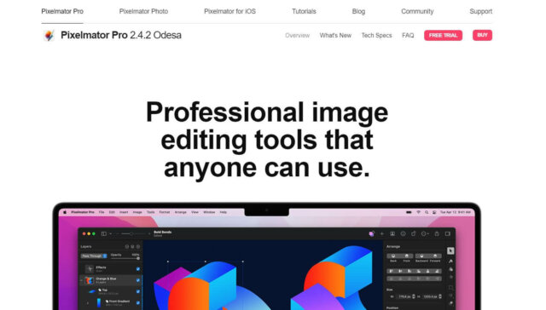546x310 pixels.
Task: Open the Tutorials page
Action: [304, 11]
